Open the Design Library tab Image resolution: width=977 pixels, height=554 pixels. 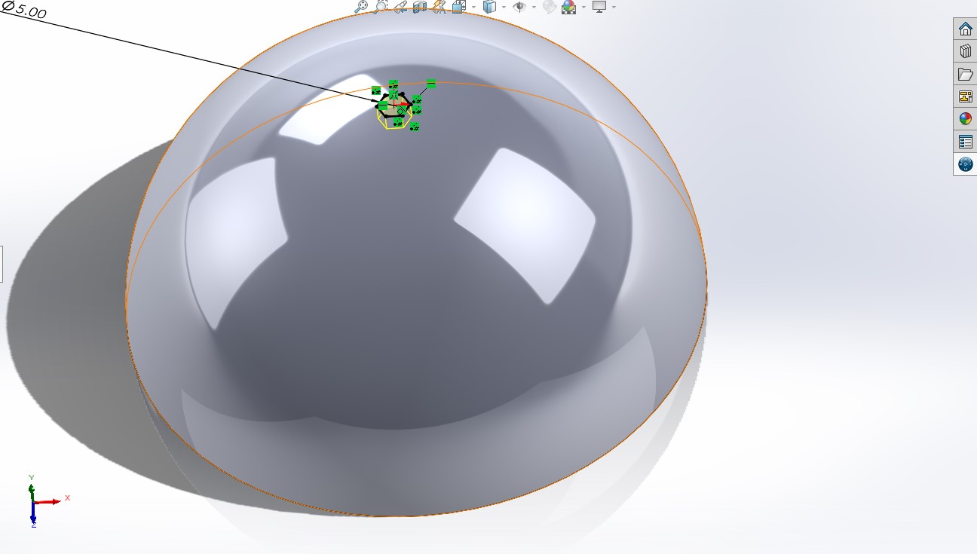click(x=965, y=51)
